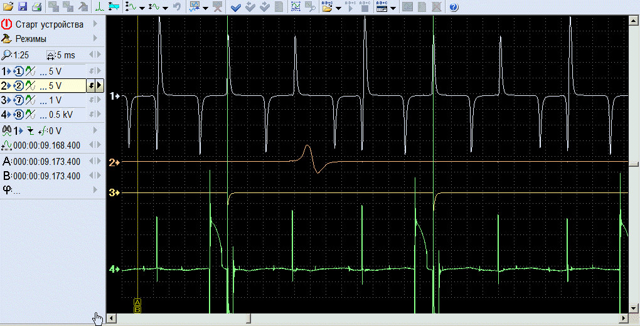This screenshot has height=326, width=640.
Task: Click the dotted-frame waveform selection icon
Action: [296, 6]
